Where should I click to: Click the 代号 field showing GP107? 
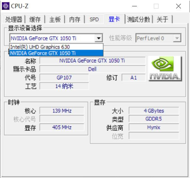(64, 78)
